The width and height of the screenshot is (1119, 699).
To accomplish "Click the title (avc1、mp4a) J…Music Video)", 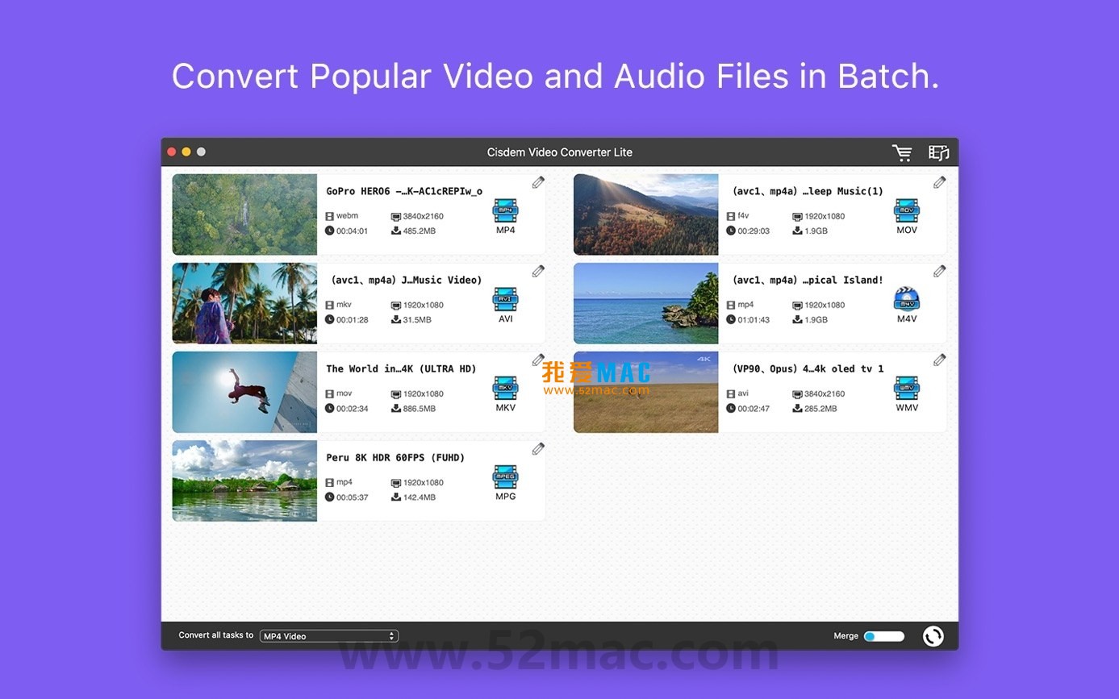I will [x=407, y=280].
